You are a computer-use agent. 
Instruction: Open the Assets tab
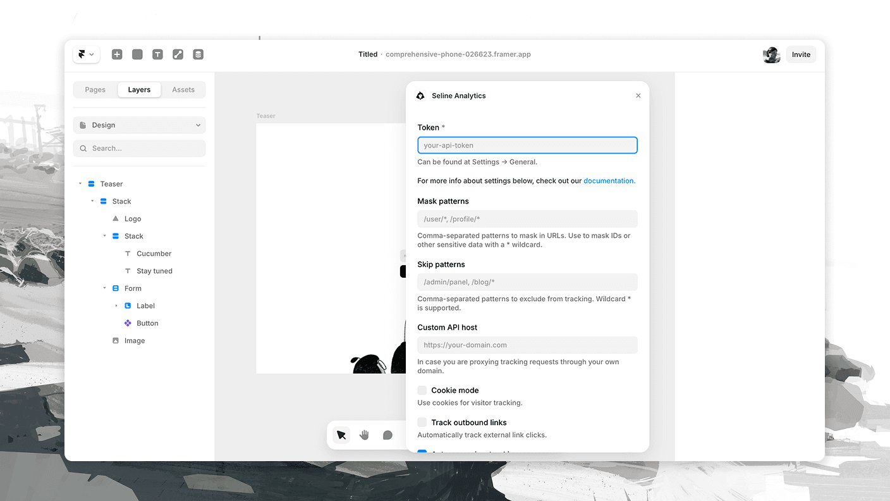pos(183,89)
